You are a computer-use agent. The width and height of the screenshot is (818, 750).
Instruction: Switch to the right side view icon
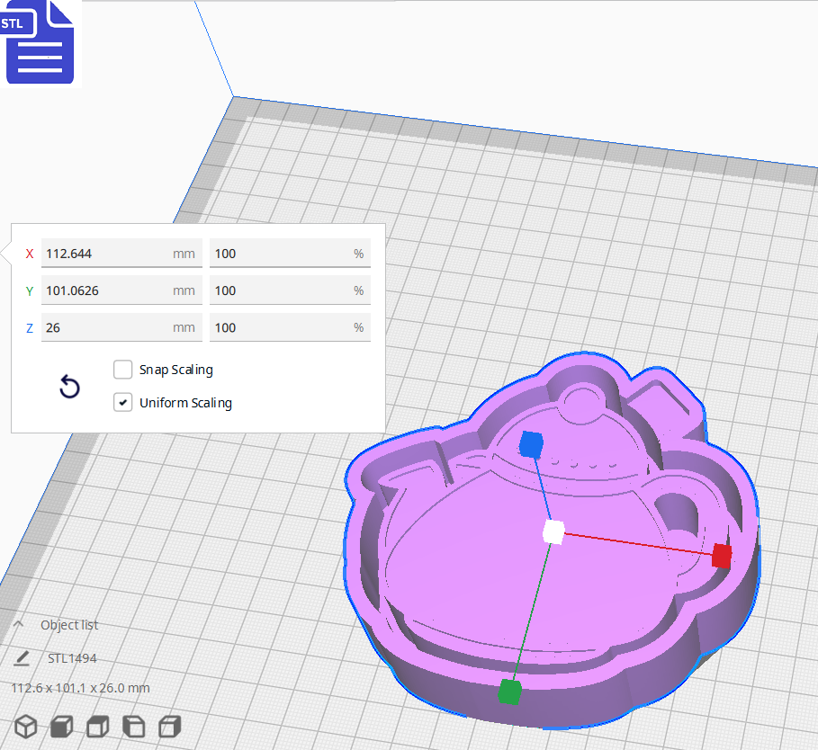point(169,727)
